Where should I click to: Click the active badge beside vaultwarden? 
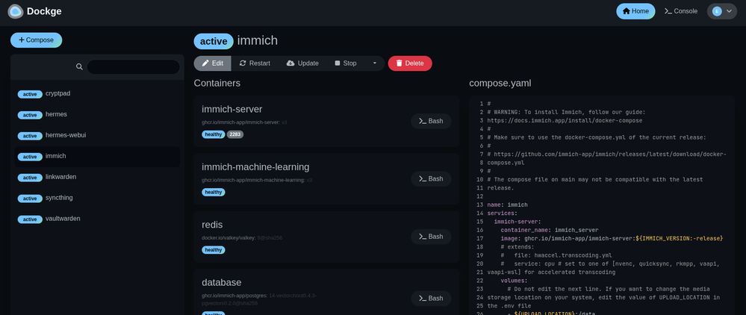pos(30,219)
